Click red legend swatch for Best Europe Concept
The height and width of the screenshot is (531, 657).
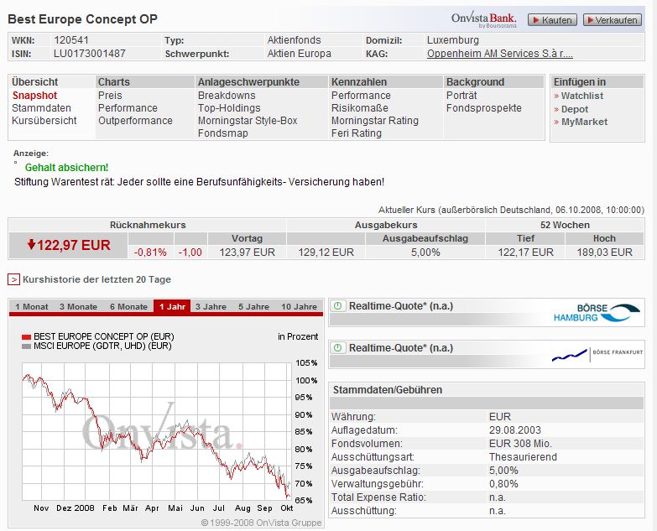[x=26, y=336]
